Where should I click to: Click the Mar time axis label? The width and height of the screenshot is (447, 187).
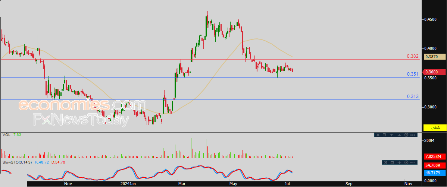point(182,184)
